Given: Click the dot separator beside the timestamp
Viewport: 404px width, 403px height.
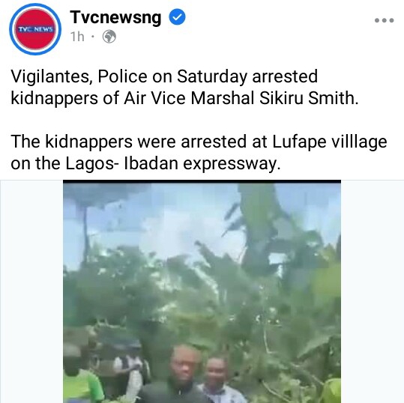Looking at the screenshot, I should click(93, 37).
